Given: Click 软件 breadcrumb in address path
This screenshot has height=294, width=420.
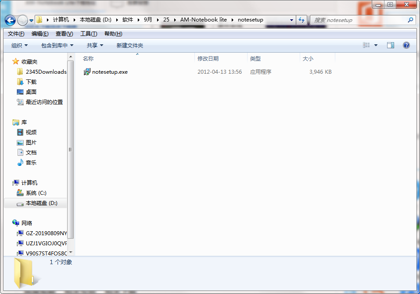Looking at the screenshot, I should pyautogui.click(x=128, y=20).
